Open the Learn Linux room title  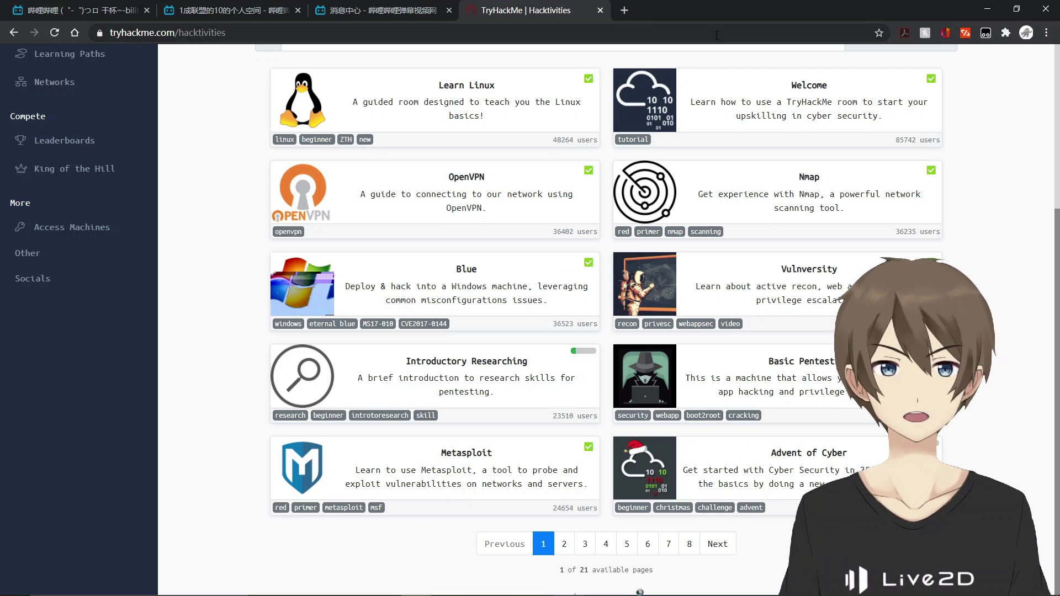click(467, 85)
